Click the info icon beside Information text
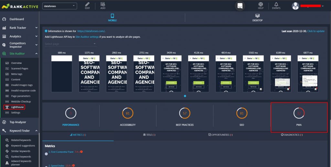The image size is (331, 167). [46, 31]
